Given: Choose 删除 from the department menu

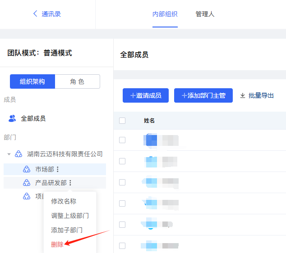Looking at the screenshot, I should [x=57, y=244].
